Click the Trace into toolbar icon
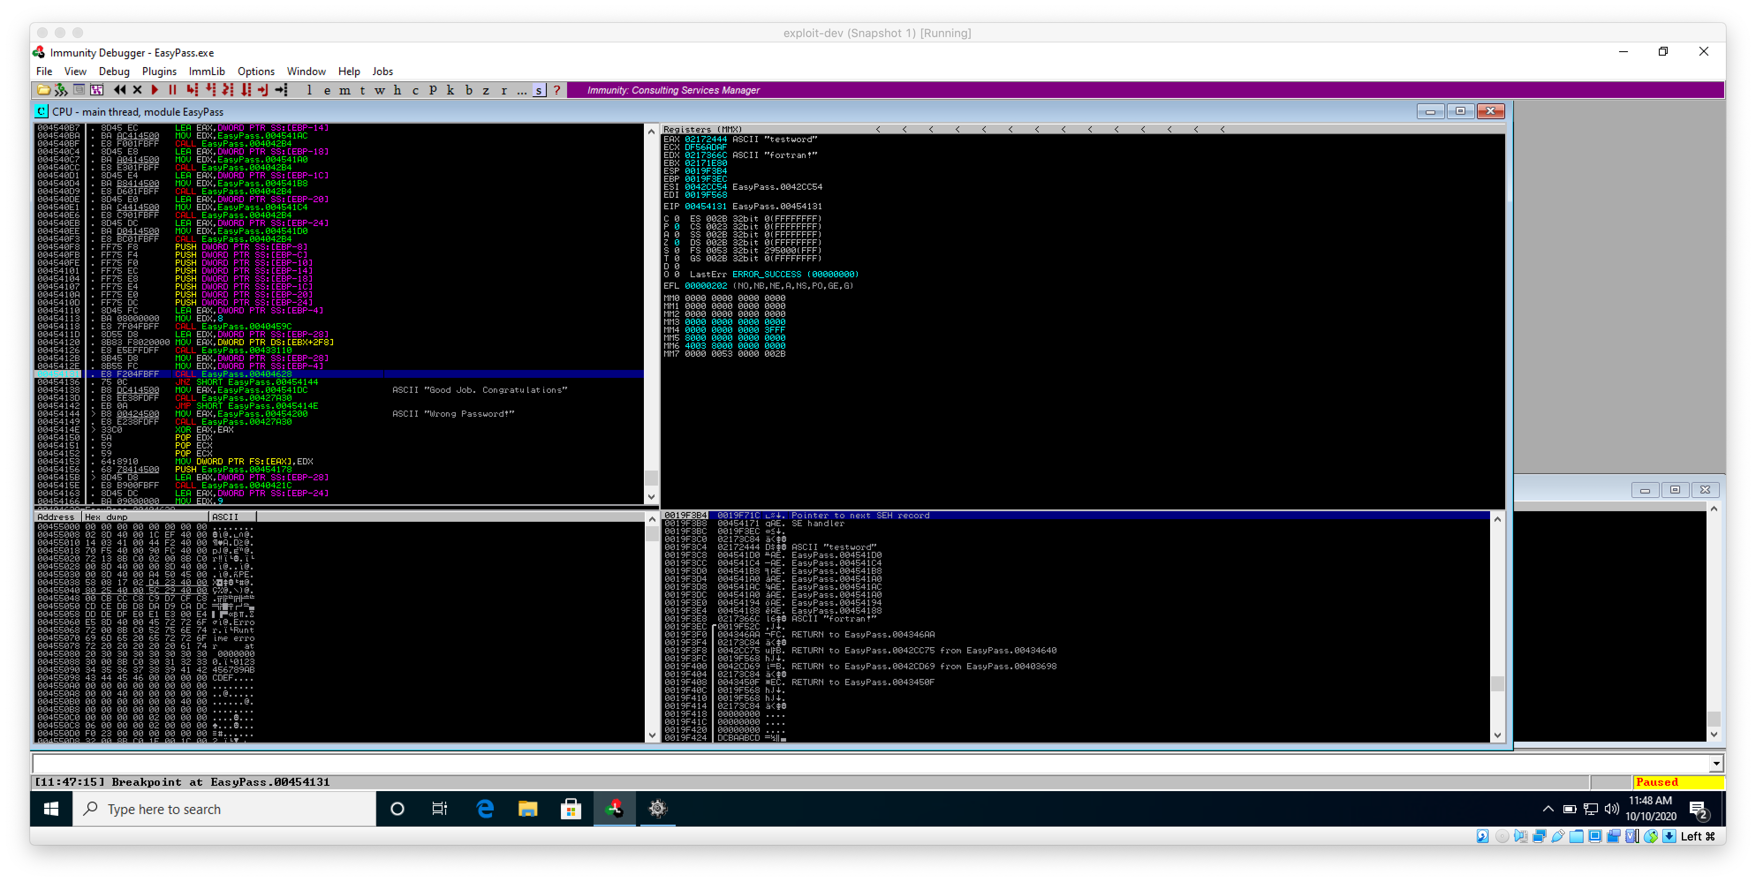Viewport: 1756px width, 882px height. pos(228,90)
